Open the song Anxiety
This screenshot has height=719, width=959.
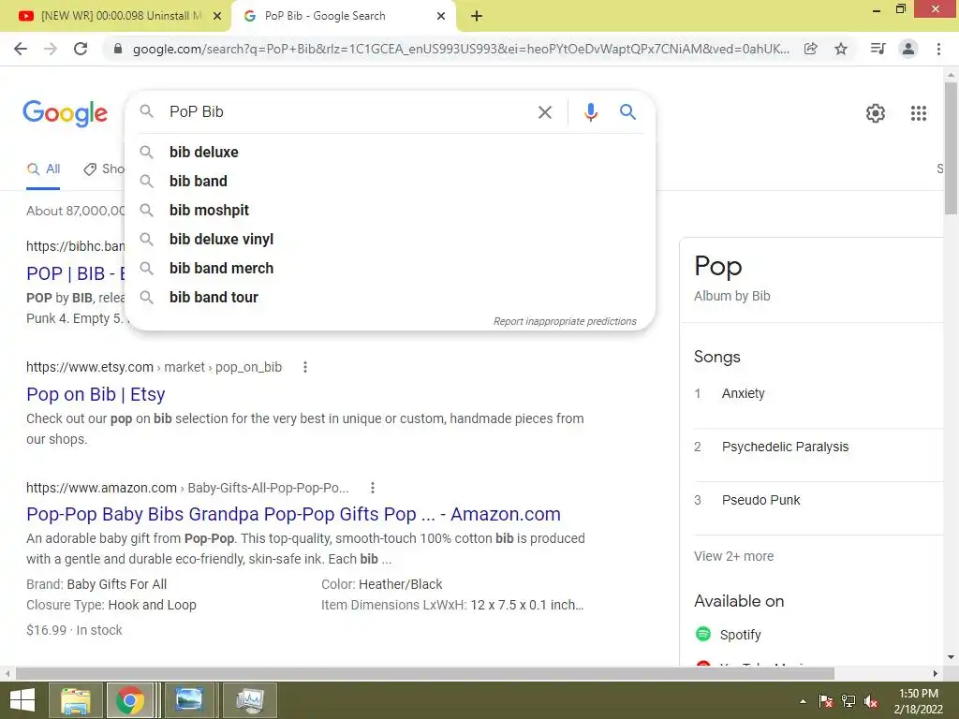click(x=743, y=393)
